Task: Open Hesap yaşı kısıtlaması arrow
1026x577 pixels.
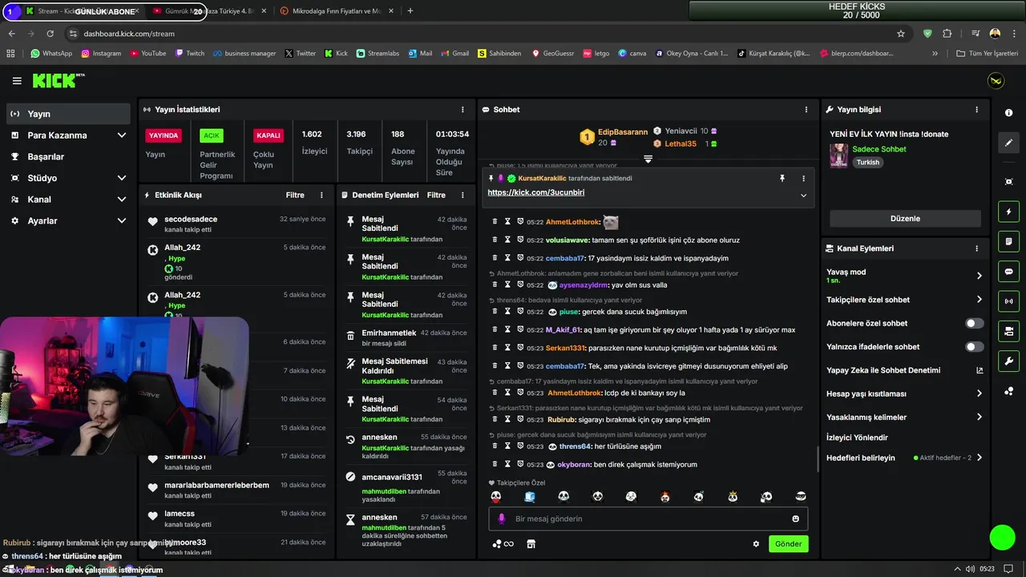Action: [x=980, y=393]
